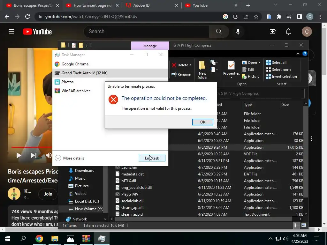Click the YouTube search magnifier button

pyautogui.click(x=219, y=32)
